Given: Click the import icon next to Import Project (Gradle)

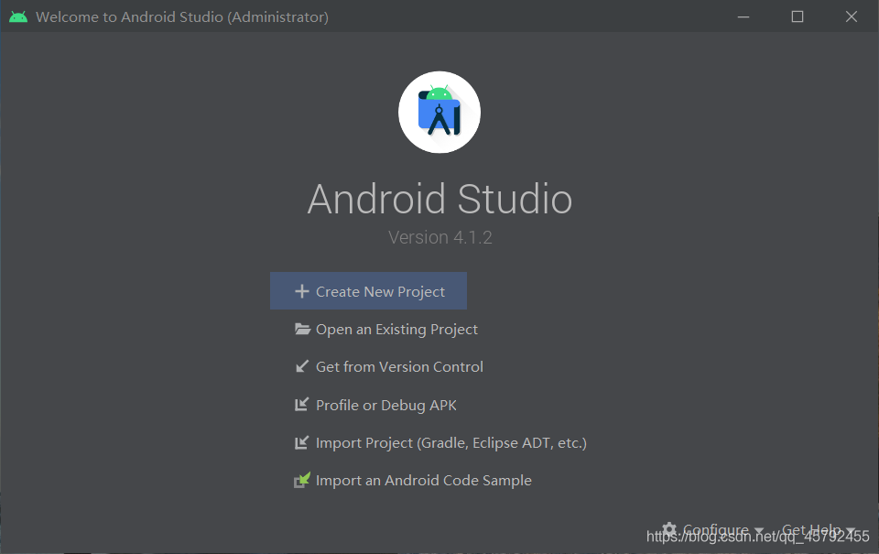Looking at the screenshot, I should click(301, 442).
